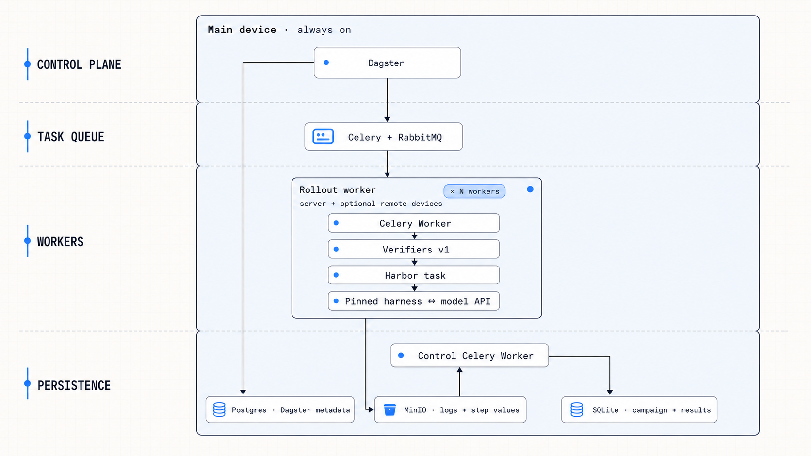Click the WORKERS lane label

pos(60,241)
